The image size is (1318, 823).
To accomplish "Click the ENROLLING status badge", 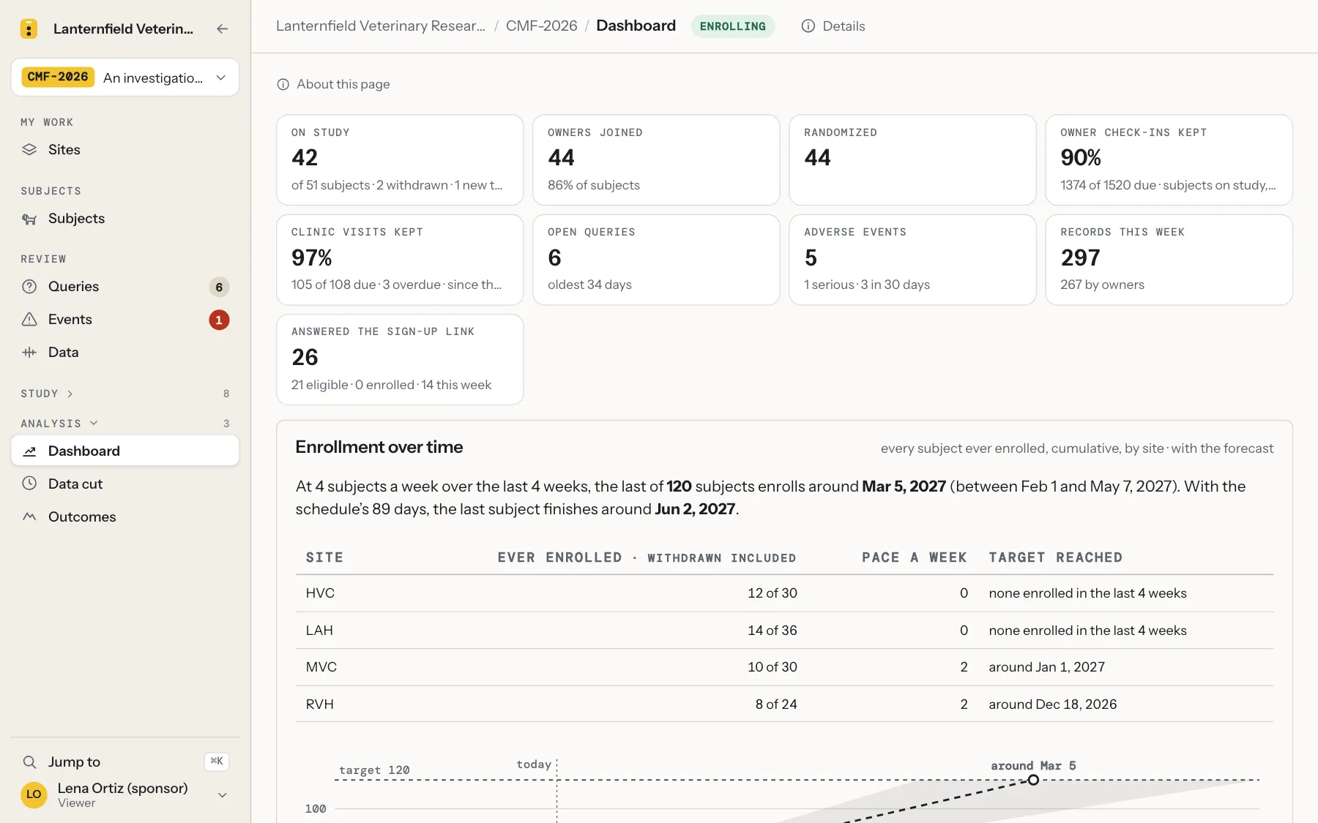I will 732,26.
